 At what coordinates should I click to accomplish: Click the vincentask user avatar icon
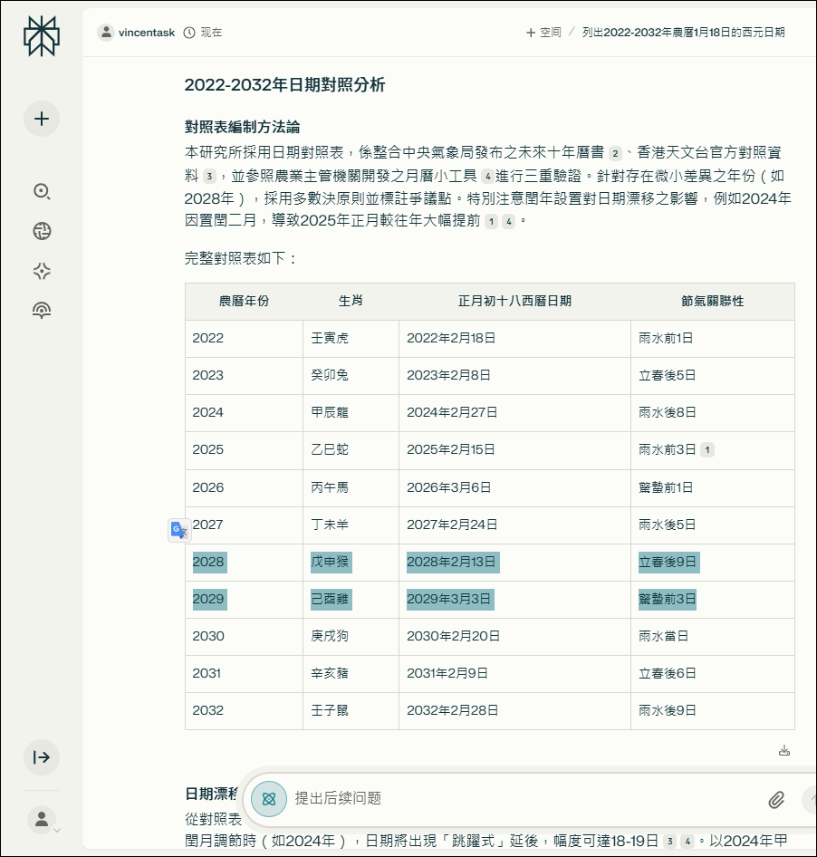(x=105, y=33)
